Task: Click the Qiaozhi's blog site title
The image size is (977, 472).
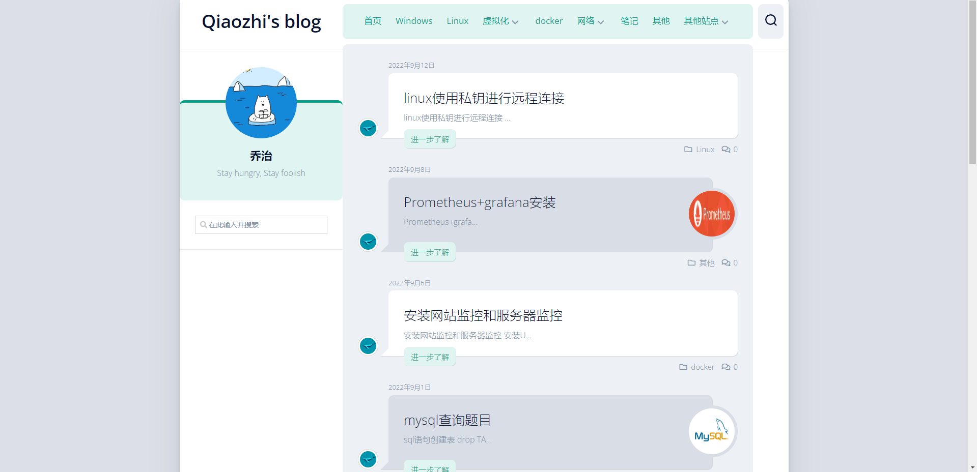Action: click(x=261, y=22)
